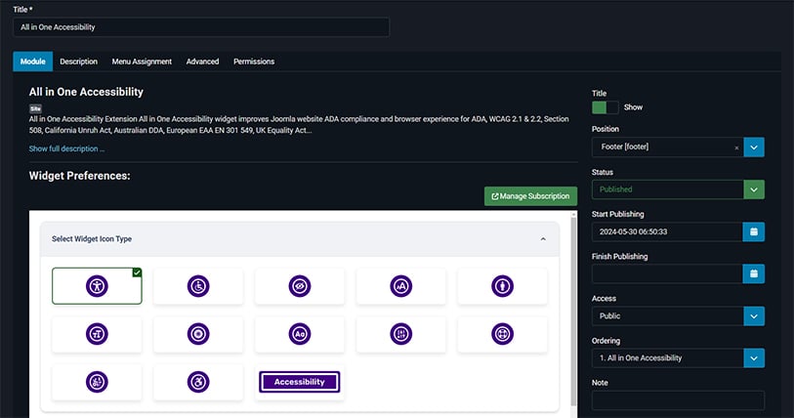Choose the standing person silhouette widget icon
Screen dimensions: 794x418
(502, 286)
